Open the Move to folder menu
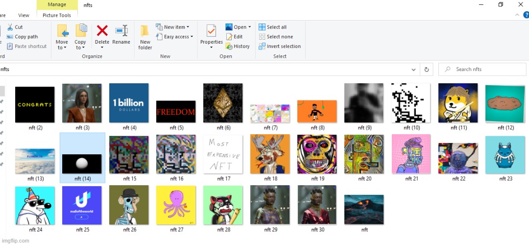The image size is (529, 245). pyautogui.click(x=62, y=36)
